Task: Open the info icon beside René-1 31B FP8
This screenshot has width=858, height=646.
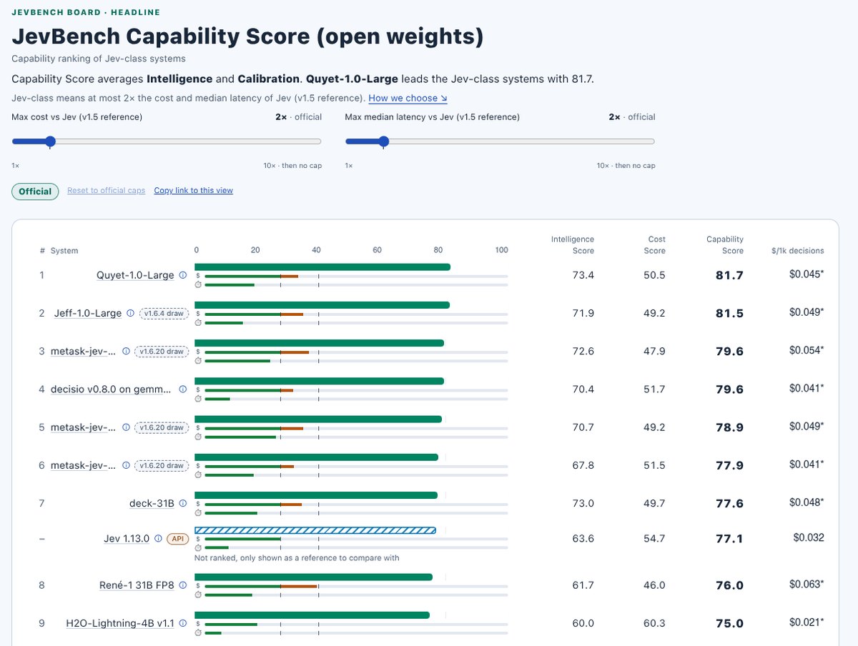Action: point(182,585)
